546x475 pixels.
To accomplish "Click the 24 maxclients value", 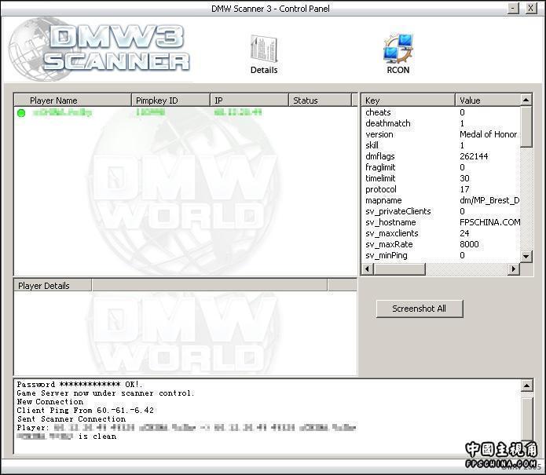I will point(464,233).
